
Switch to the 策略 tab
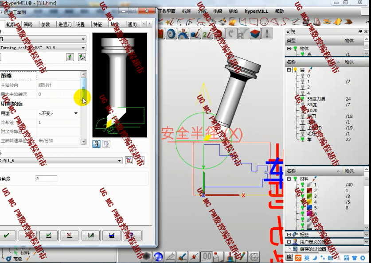click(28, 24)
